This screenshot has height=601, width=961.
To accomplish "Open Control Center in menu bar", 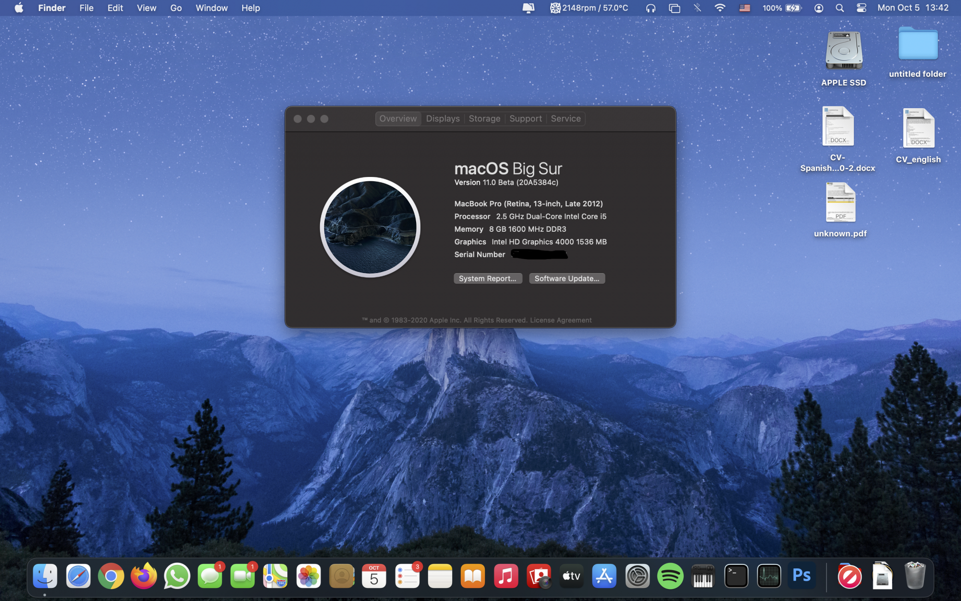I will [861, 8].
